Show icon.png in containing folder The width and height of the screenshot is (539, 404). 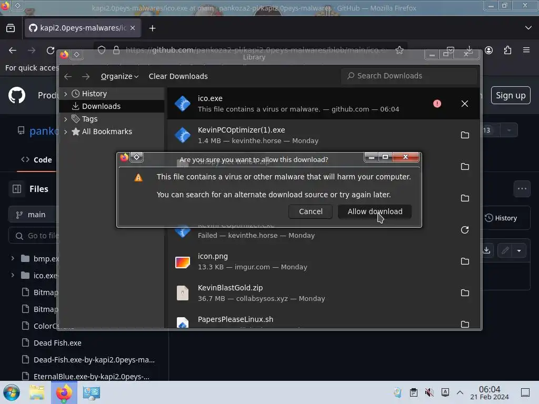(465, 261)
